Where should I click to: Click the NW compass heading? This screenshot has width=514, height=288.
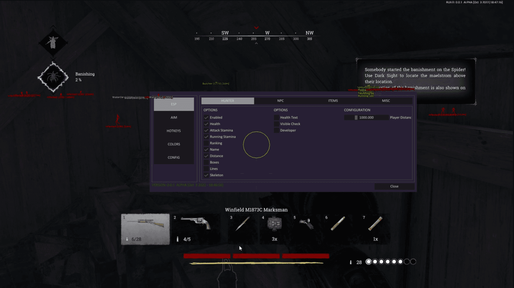pyautogui.click(x=310, y=33)
